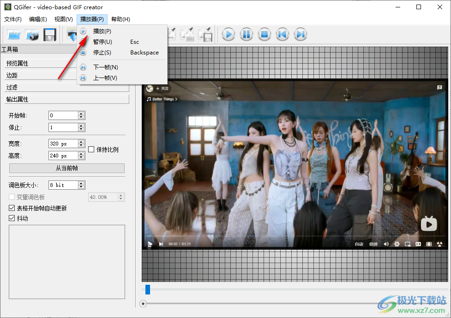Click the save floppy disk toolbar icon

tap(50, 35)
